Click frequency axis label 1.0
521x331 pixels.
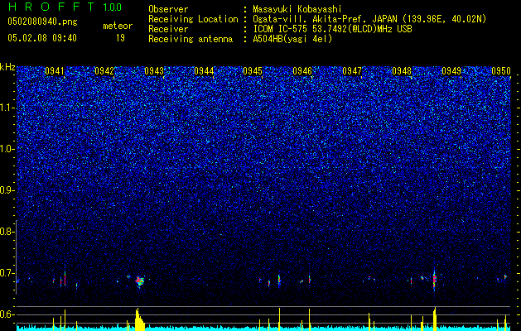[x=7, y=149]
